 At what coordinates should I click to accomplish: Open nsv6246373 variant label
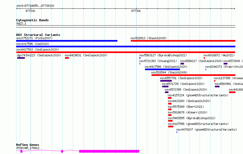point(224,67)
